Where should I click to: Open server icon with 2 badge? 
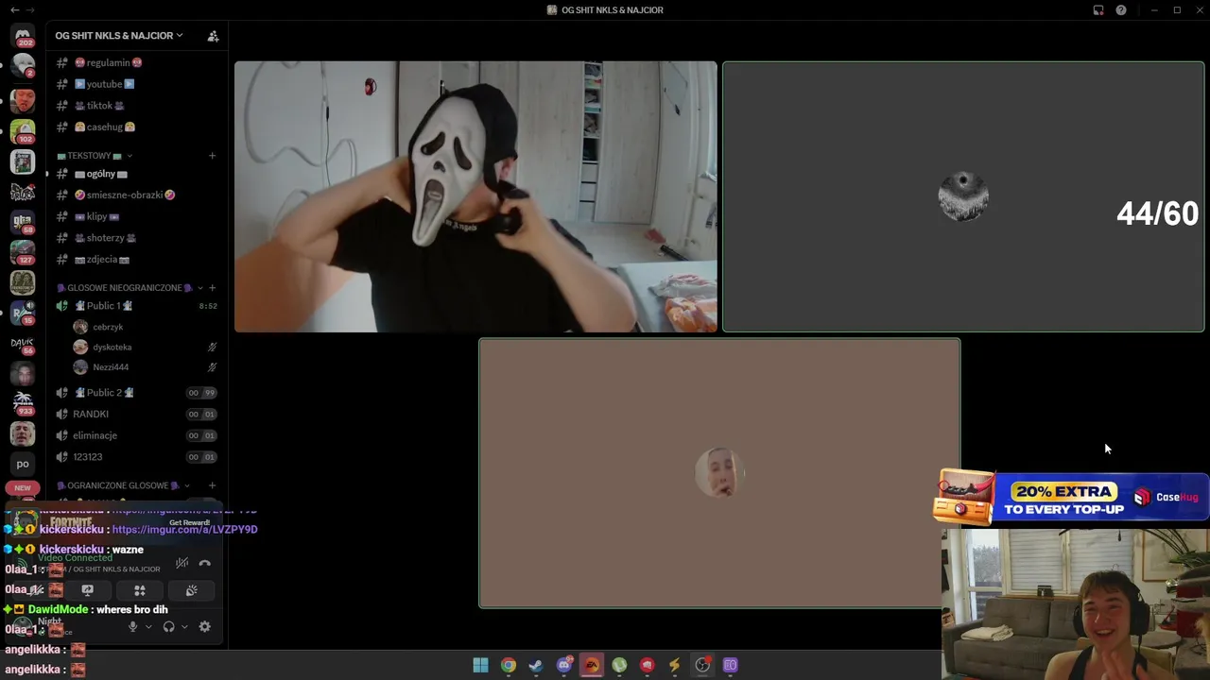pyautogui.click(x=23, y=66)
